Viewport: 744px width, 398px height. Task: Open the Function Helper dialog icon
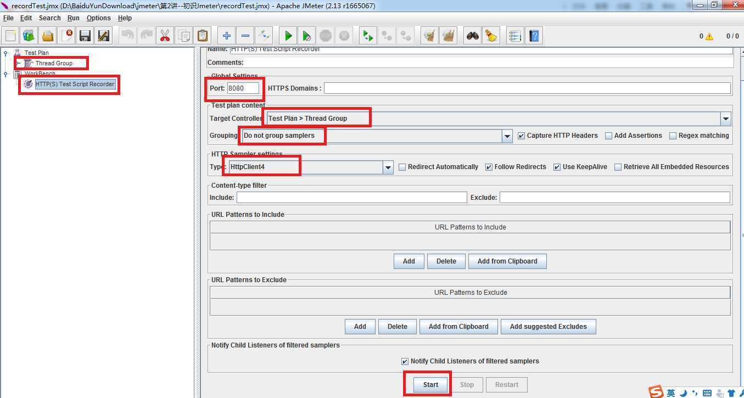(515, 36)
